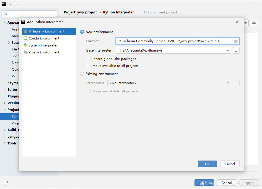The width and height of the screenshot is (262, 189).
Task: Open Scopes item in Settings tree
Action: [x=15, y=56]
